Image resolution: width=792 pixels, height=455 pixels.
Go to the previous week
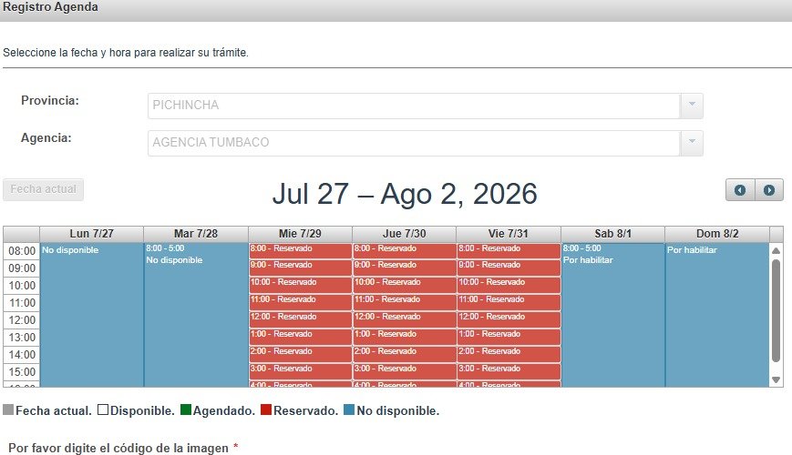click(740, 190)
